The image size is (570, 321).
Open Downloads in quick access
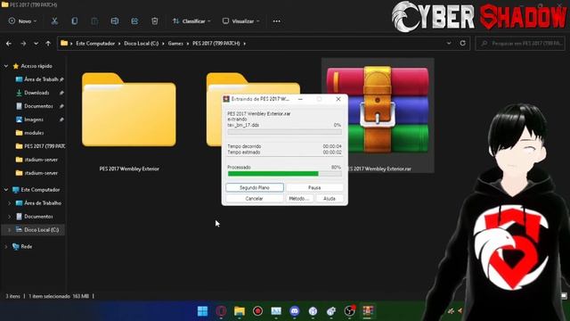37,93
